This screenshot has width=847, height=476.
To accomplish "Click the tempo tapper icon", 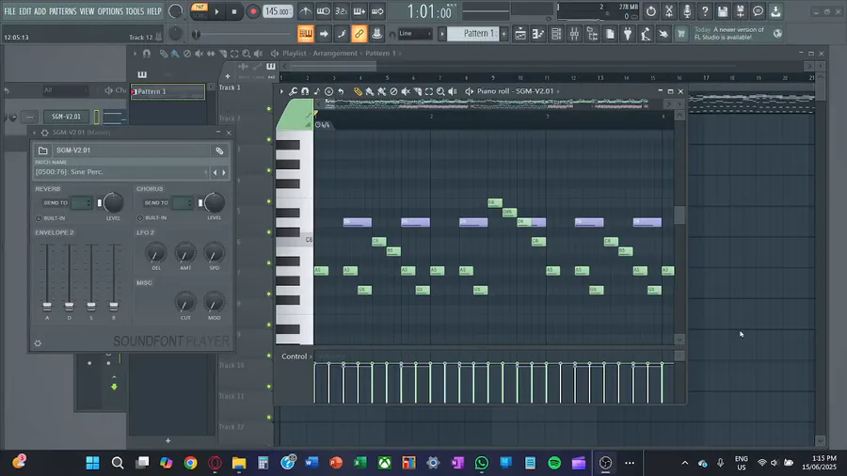I will [x=646, y=34].
